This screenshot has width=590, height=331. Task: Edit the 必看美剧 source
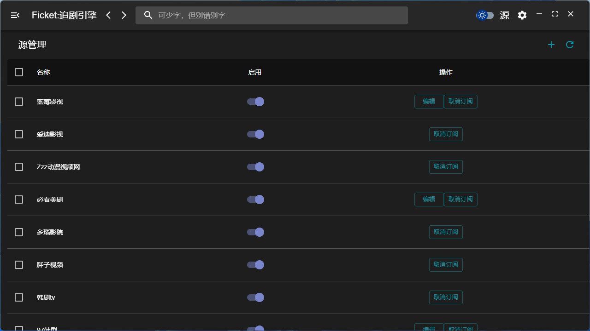point(429,200)
